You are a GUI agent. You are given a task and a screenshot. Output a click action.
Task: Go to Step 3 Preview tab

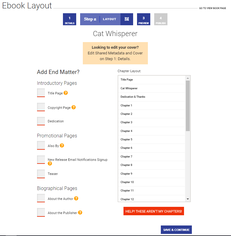144,19
